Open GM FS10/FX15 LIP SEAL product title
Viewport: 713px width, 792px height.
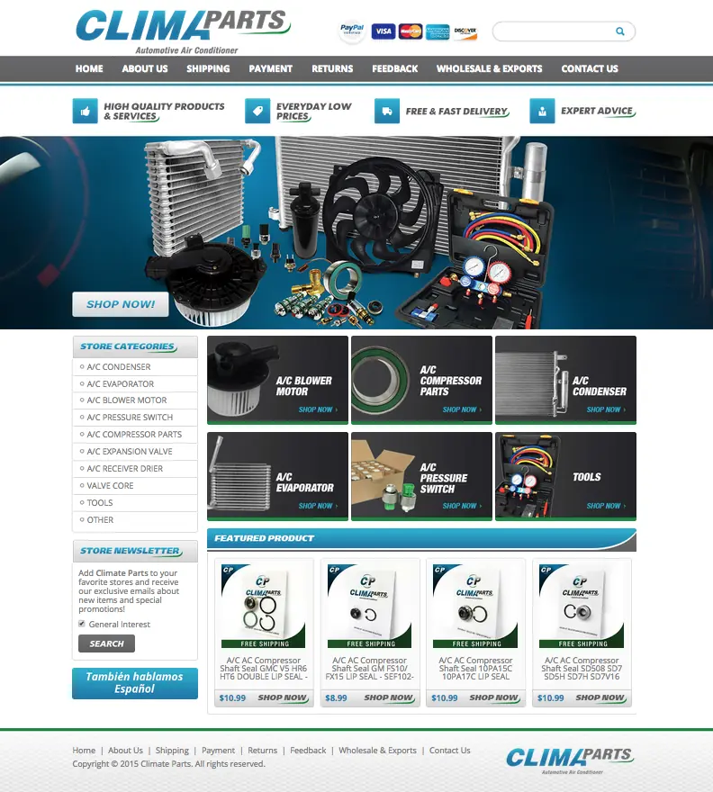[x=369, y=668]
